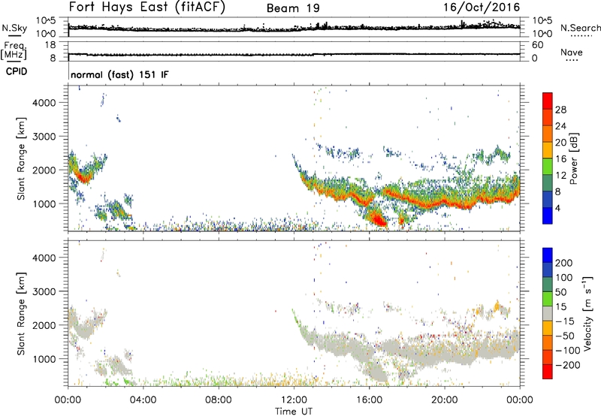Click the "2000" tick on the velocity panel axis
The image size is (601, 416).
[x=44, y=325]
